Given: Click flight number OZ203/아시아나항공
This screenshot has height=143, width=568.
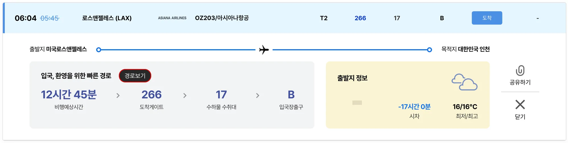Looking at the screenshot, I should [222, 18].
